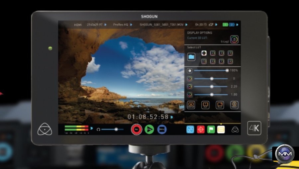This screenshot has height=169, width=299.
Task: Adjust the slider set to 1.00
Action: click(211, 95)
